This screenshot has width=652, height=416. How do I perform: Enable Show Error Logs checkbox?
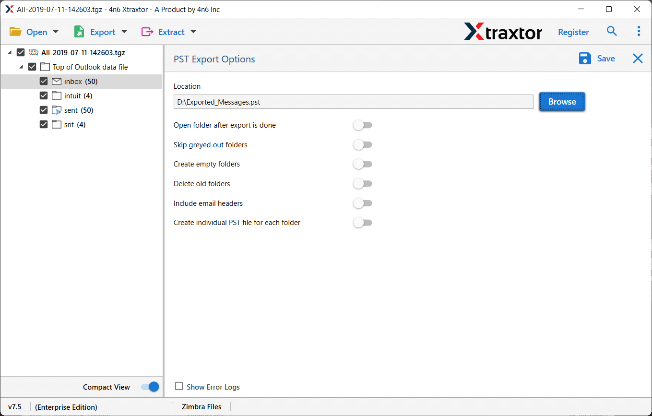pos(179,386)
